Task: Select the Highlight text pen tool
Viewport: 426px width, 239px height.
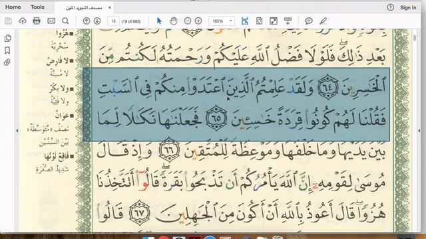Action: (x=323, y=21)
